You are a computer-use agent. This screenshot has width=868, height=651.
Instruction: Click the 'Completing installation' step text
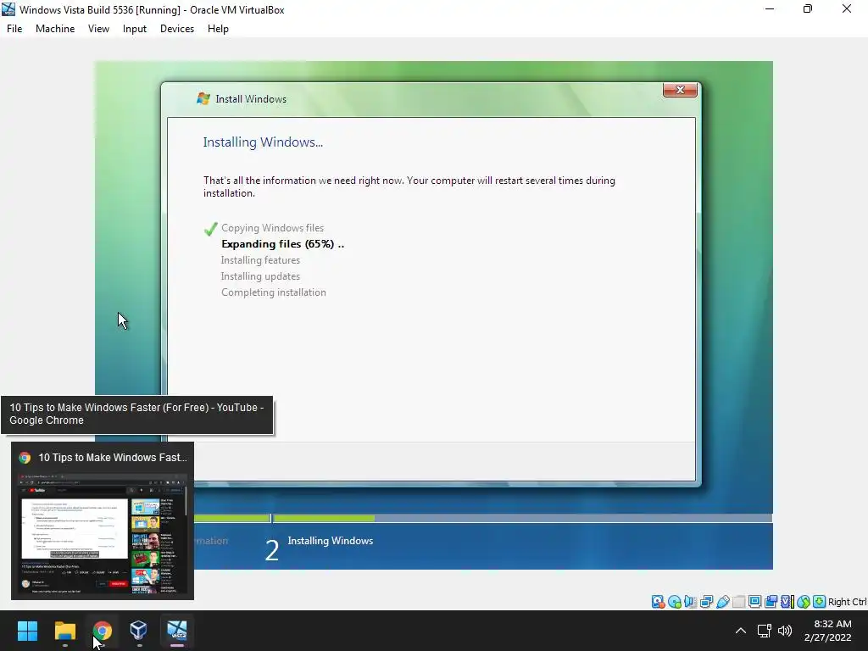(x=274, y=292)
